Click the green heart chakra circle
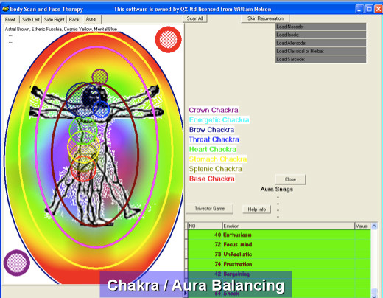The image size is (383, 298). tap(83, 131)
